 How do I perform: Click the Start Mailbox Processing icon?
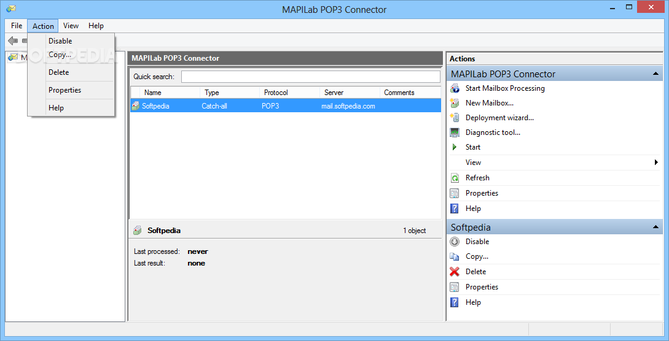point(455,88)
